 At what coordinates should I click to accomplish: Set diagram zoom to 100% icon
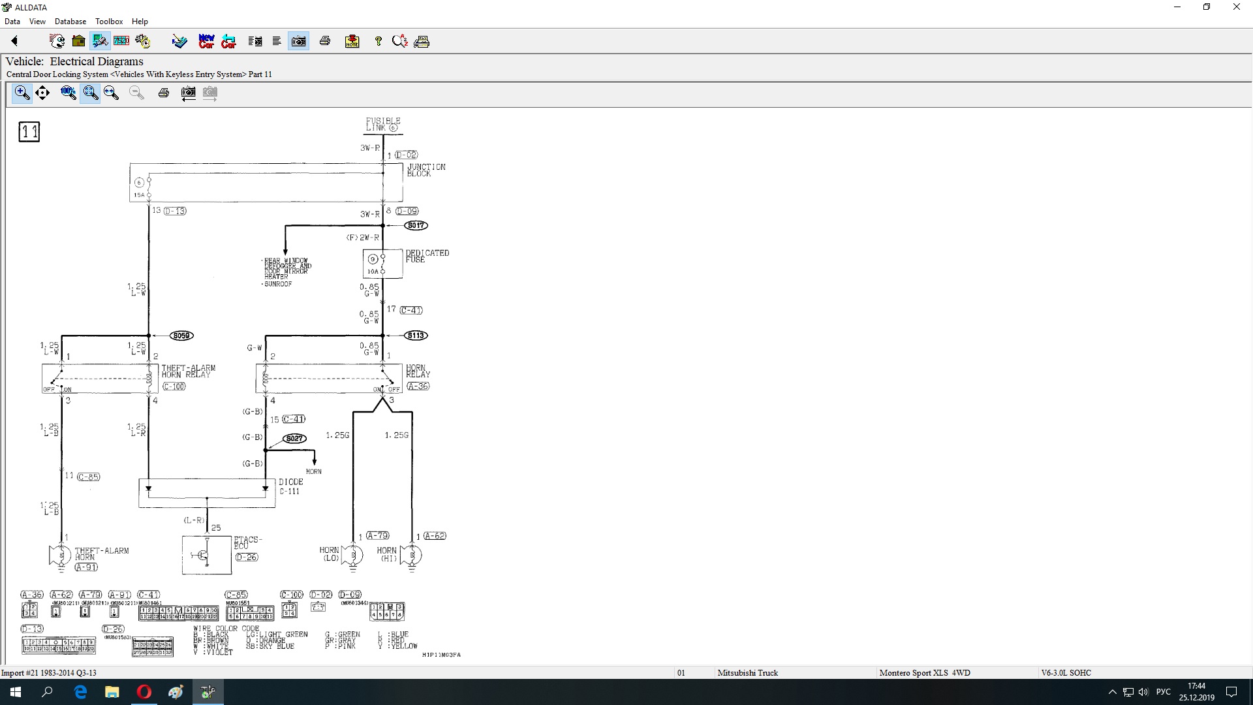tap(69, 93)
